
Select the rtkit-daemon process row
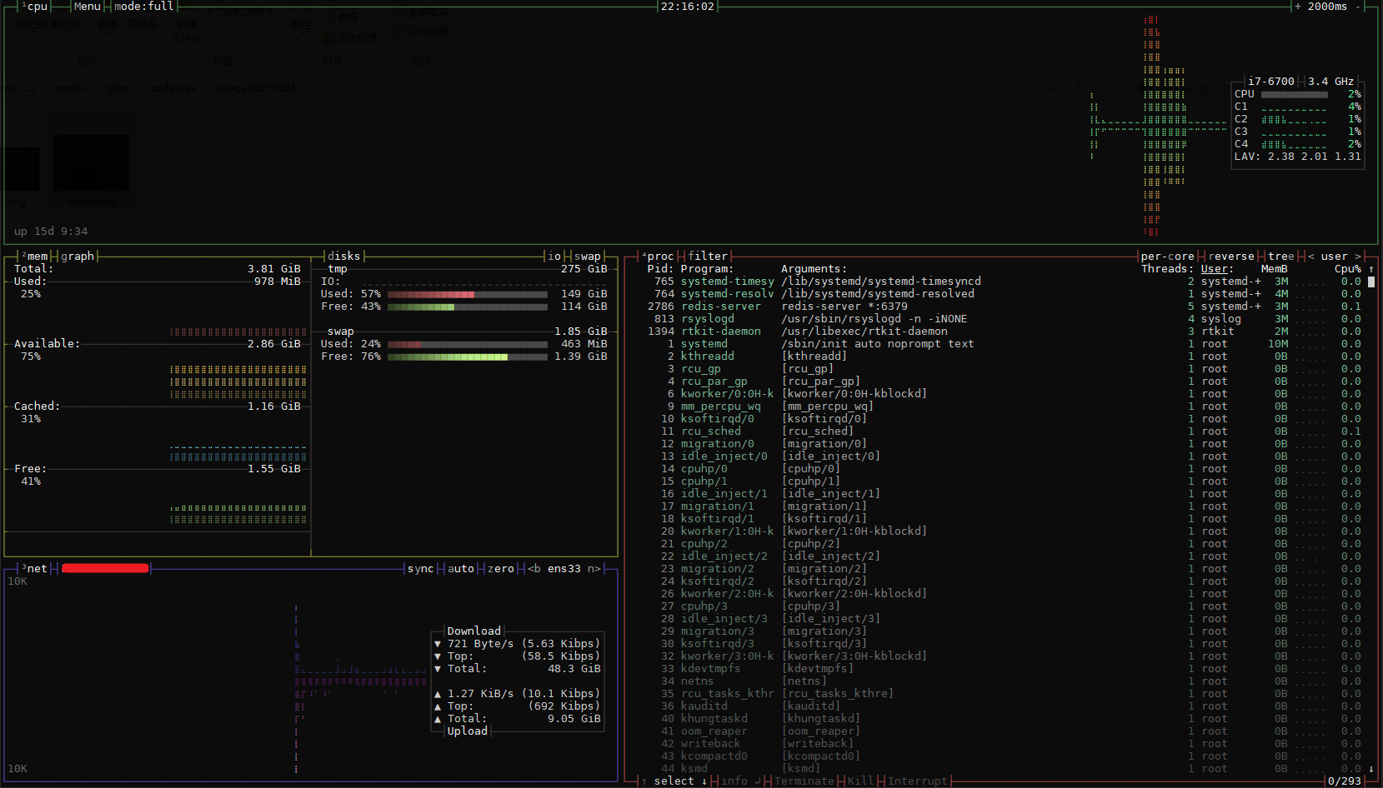[x=1004, y=332]
